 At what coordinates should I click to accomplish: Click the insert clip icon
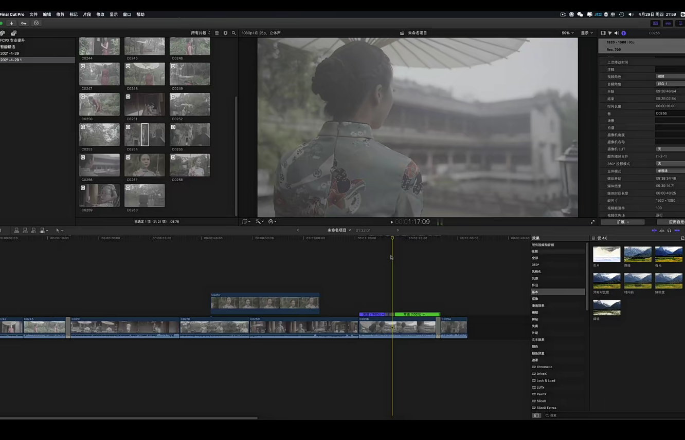click(25, 231)
